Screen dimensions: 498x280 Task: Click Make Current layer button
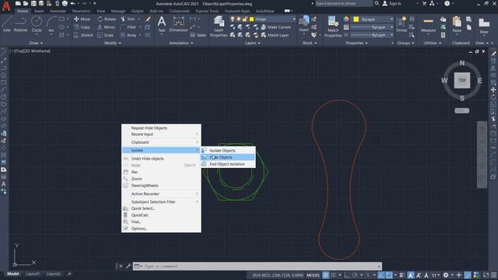pos(276,27)
